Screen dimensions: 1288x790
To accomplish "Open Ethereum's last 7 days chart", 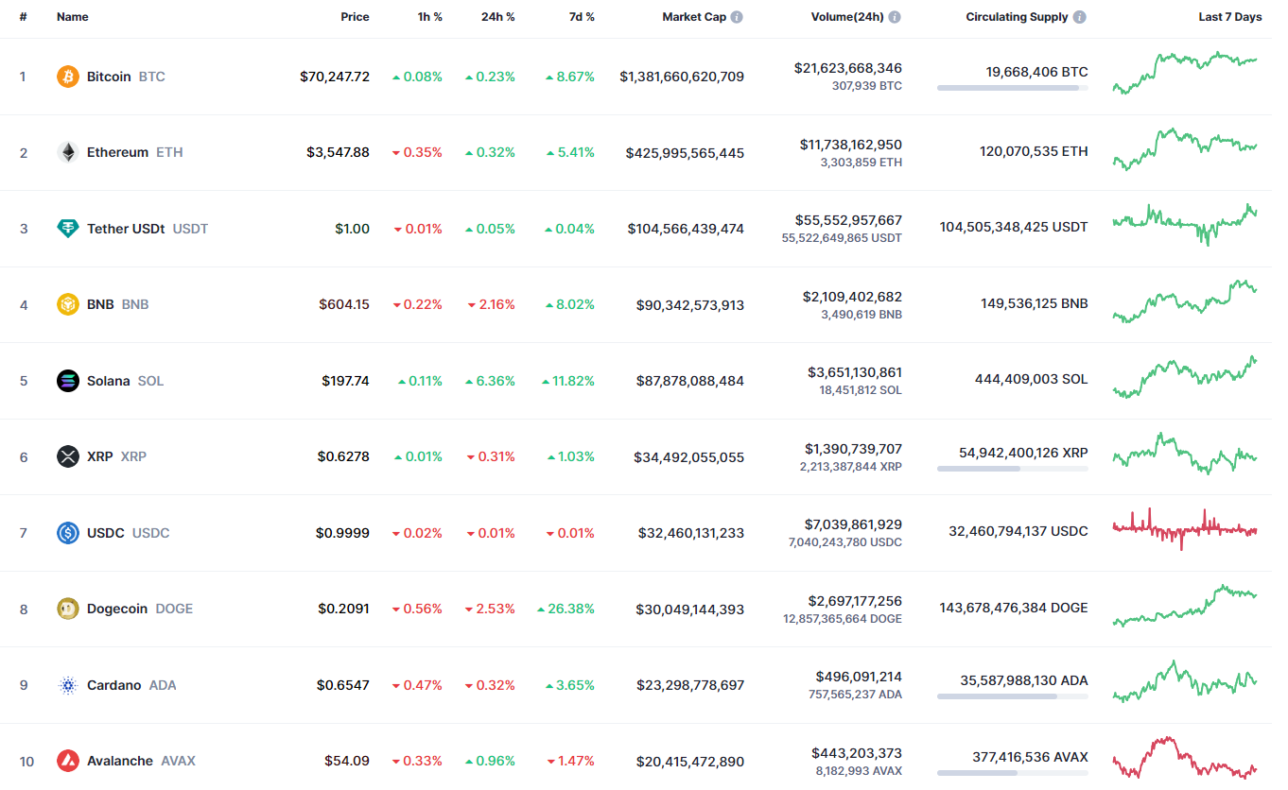I will point(1185,149).
